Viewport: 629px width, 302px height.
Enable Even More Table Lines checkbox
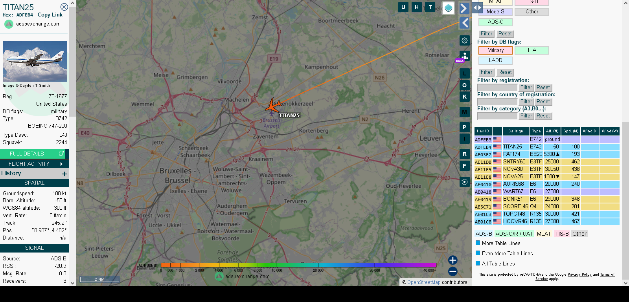pyautogui.click(x=478, y=253)
